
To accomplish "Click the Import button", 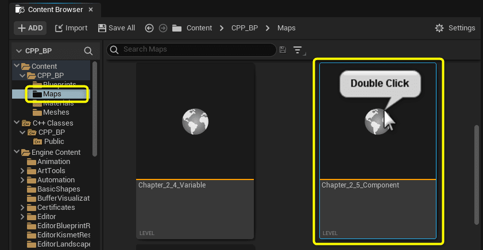I will pyautogui.click(x=71, y=28).
